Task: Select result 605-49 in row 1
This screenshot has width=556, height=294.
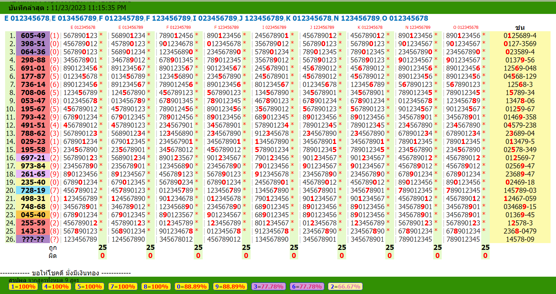Action: point(33,36)
